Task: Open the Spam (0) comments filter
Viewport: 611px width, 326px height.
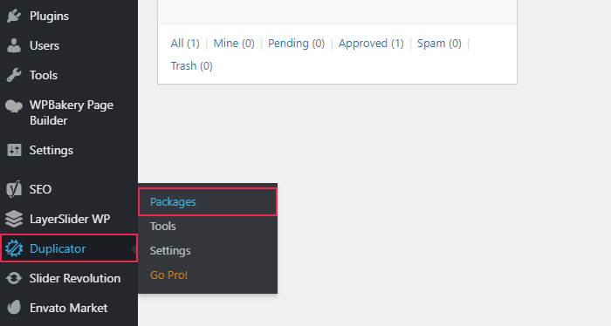Action: coord(439,44)
